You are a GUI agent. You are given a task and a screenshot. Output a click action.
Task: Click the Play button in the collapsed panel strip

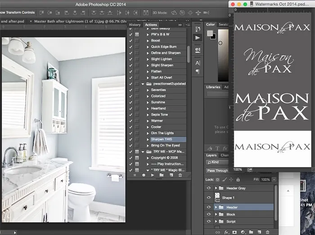pos(198,38)
